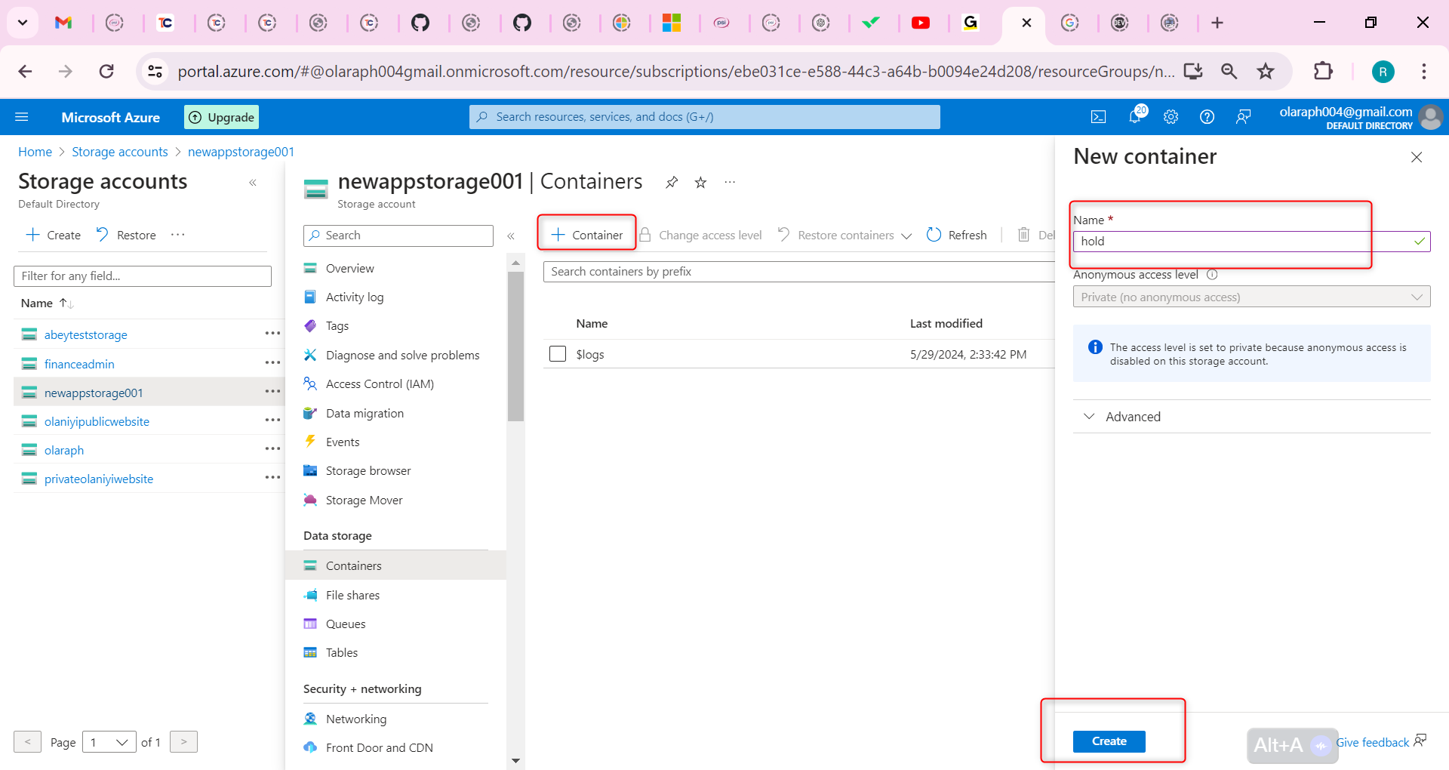Open the feedback icon in top bar
This screenshot has width=1449, height=770.
(x=1243, y=117)
